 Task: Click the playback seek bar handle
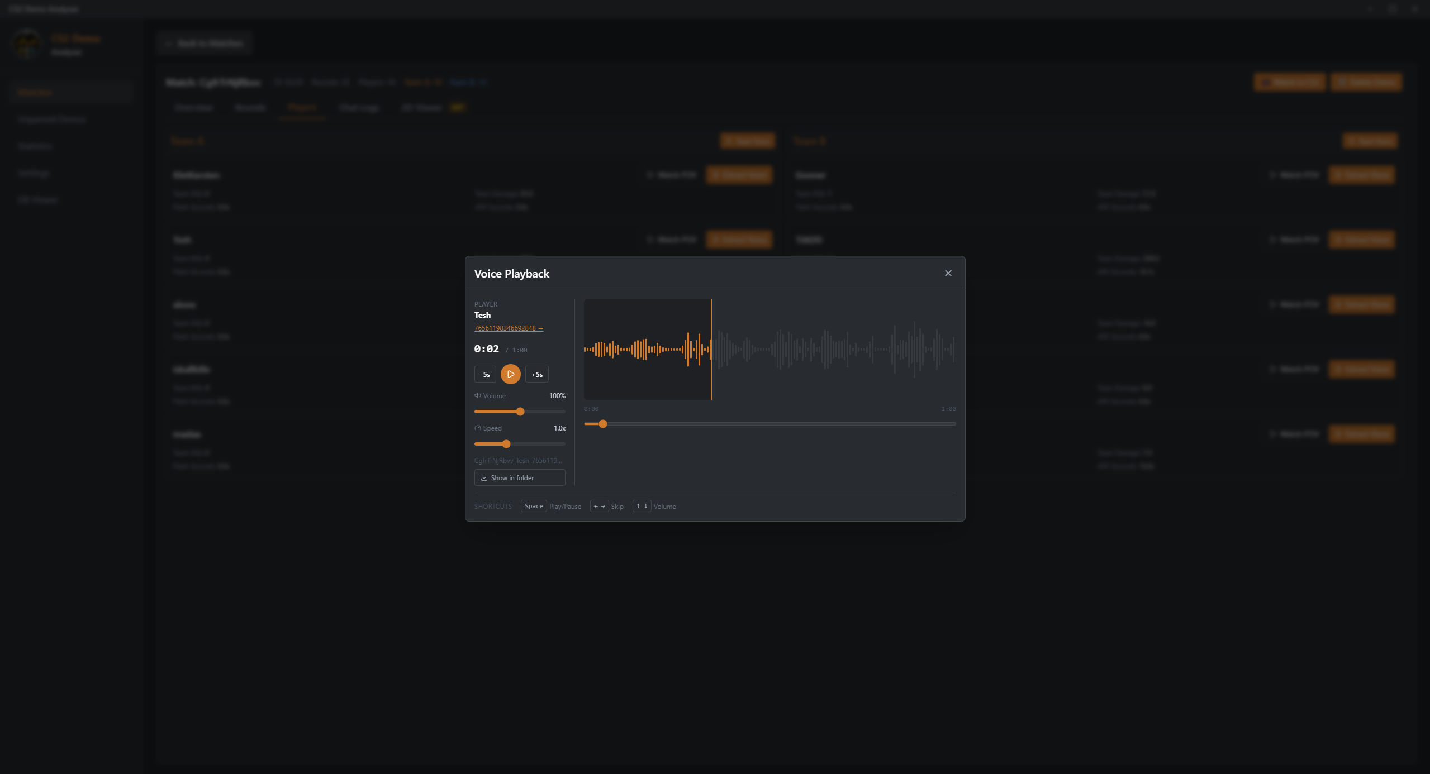(602, 424)
